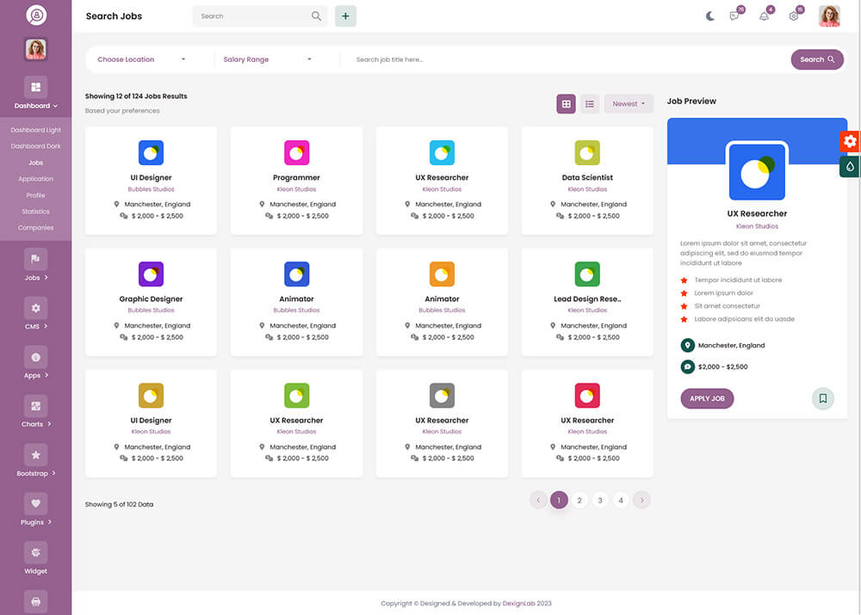Open the Plugins heart icon in sidebar

point(35,504)
